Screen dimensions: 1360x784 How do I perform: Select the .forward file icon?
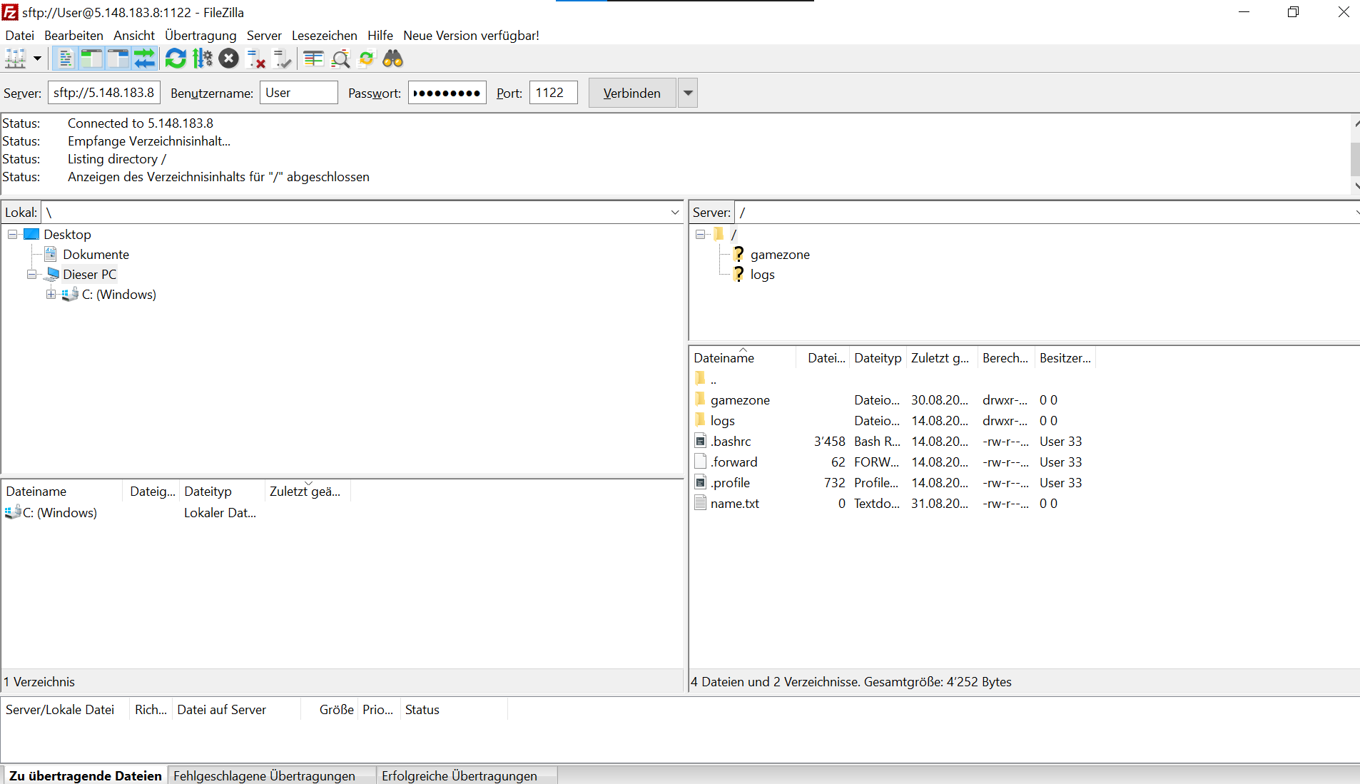pyautogui.click(x=701, y=461)
